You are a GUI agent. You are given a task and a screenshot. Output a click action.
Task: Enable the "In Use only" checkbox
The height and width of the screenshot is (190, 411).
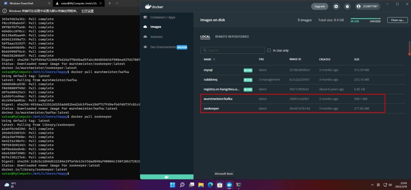coord(269,50)
